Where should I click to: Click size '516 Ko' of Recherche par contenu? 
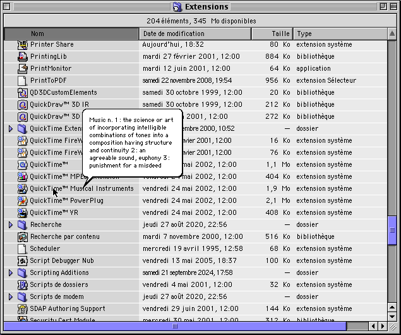[x=277, y=237]
